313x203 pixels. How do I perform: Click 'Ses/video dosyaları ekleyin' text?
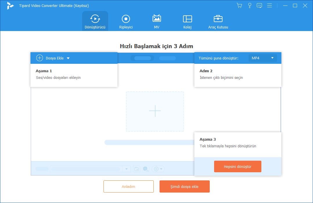[x=58, y=78]
